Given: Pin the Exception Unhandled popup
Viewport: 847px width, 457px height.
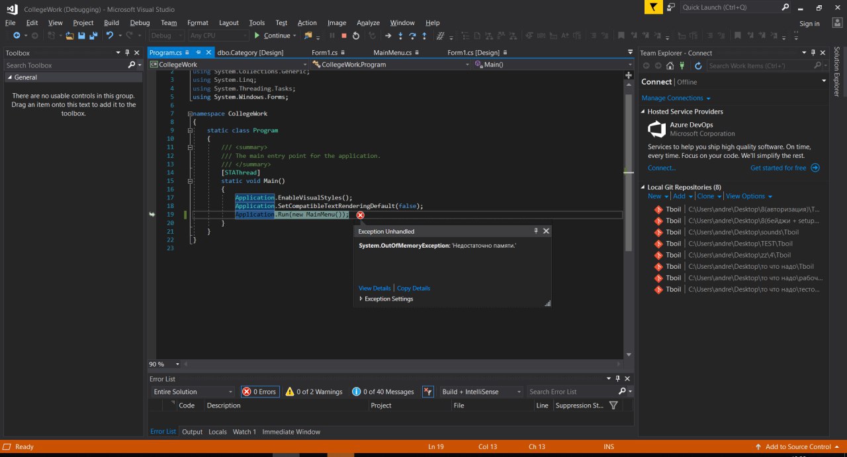Looking at the screenshot, I should tap(536, 231).
